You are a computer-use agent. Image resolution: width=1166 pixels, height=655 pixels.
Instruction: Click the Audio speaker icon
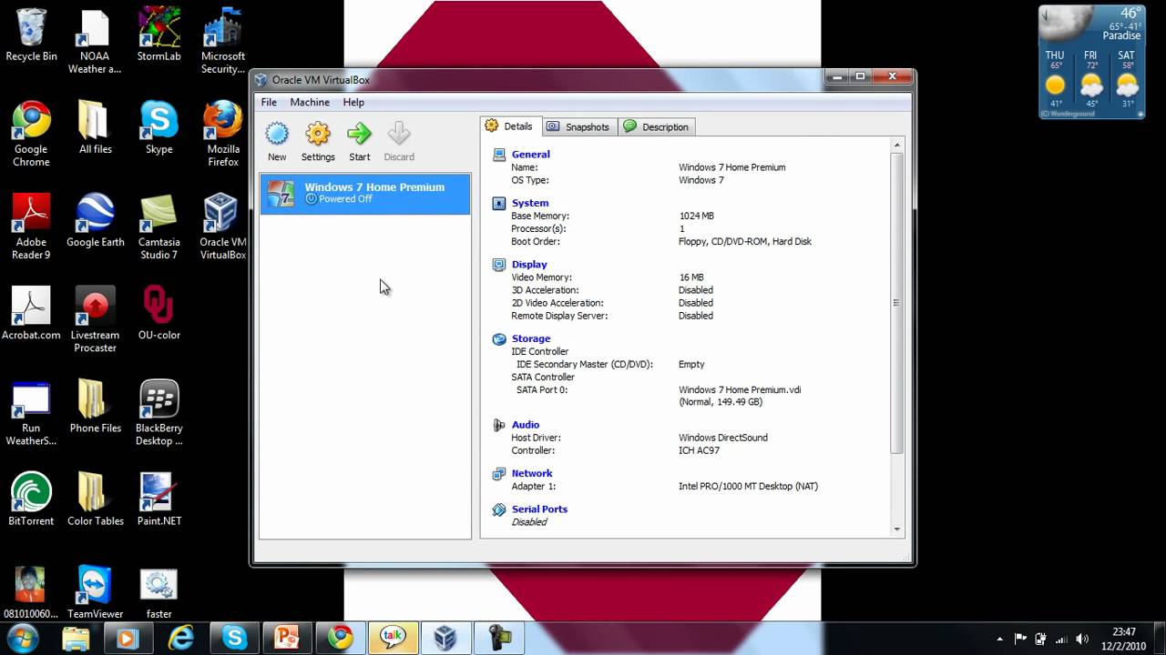499,425
